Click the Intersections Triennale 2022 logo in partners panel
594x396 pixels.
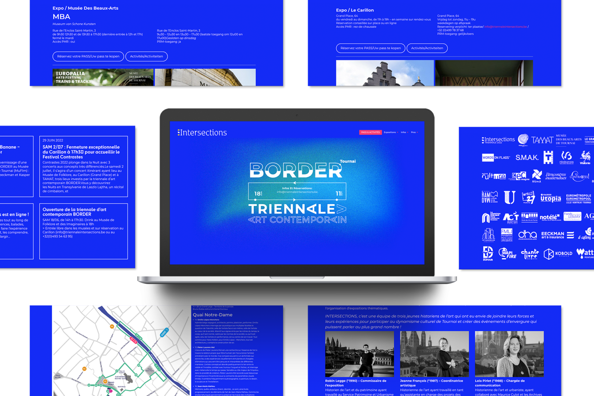click(498, 140)
